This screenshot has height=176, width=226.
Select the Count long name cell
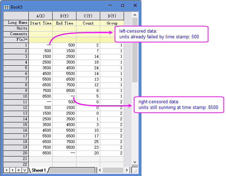(x=88, y=23)
